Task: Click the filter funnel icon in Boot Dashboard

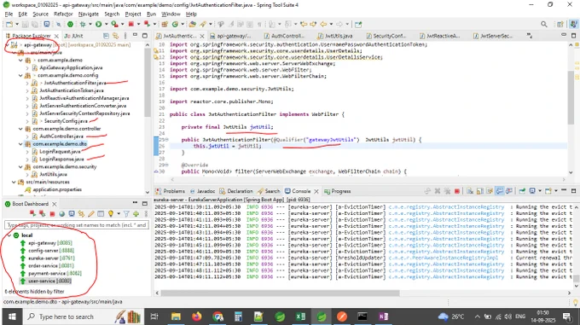Action: pyautogui.click(x=126, y=214)
